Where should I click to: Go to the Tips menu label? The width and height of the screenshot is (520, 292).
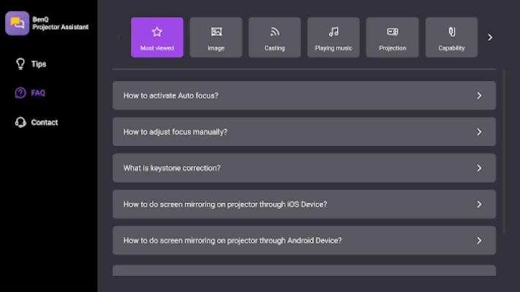pyautogui.click(x=39, y=64)
